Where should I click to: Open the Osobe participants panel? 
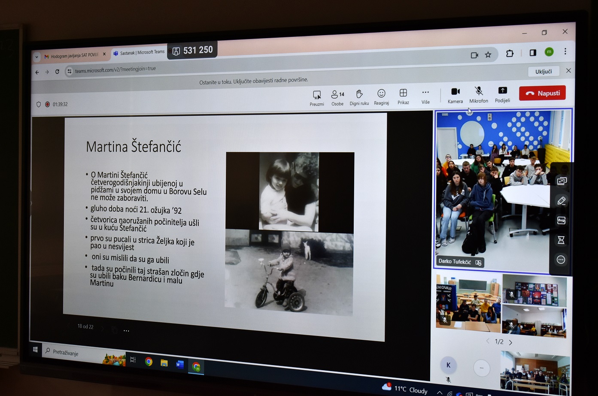click(x=337, y=94)
